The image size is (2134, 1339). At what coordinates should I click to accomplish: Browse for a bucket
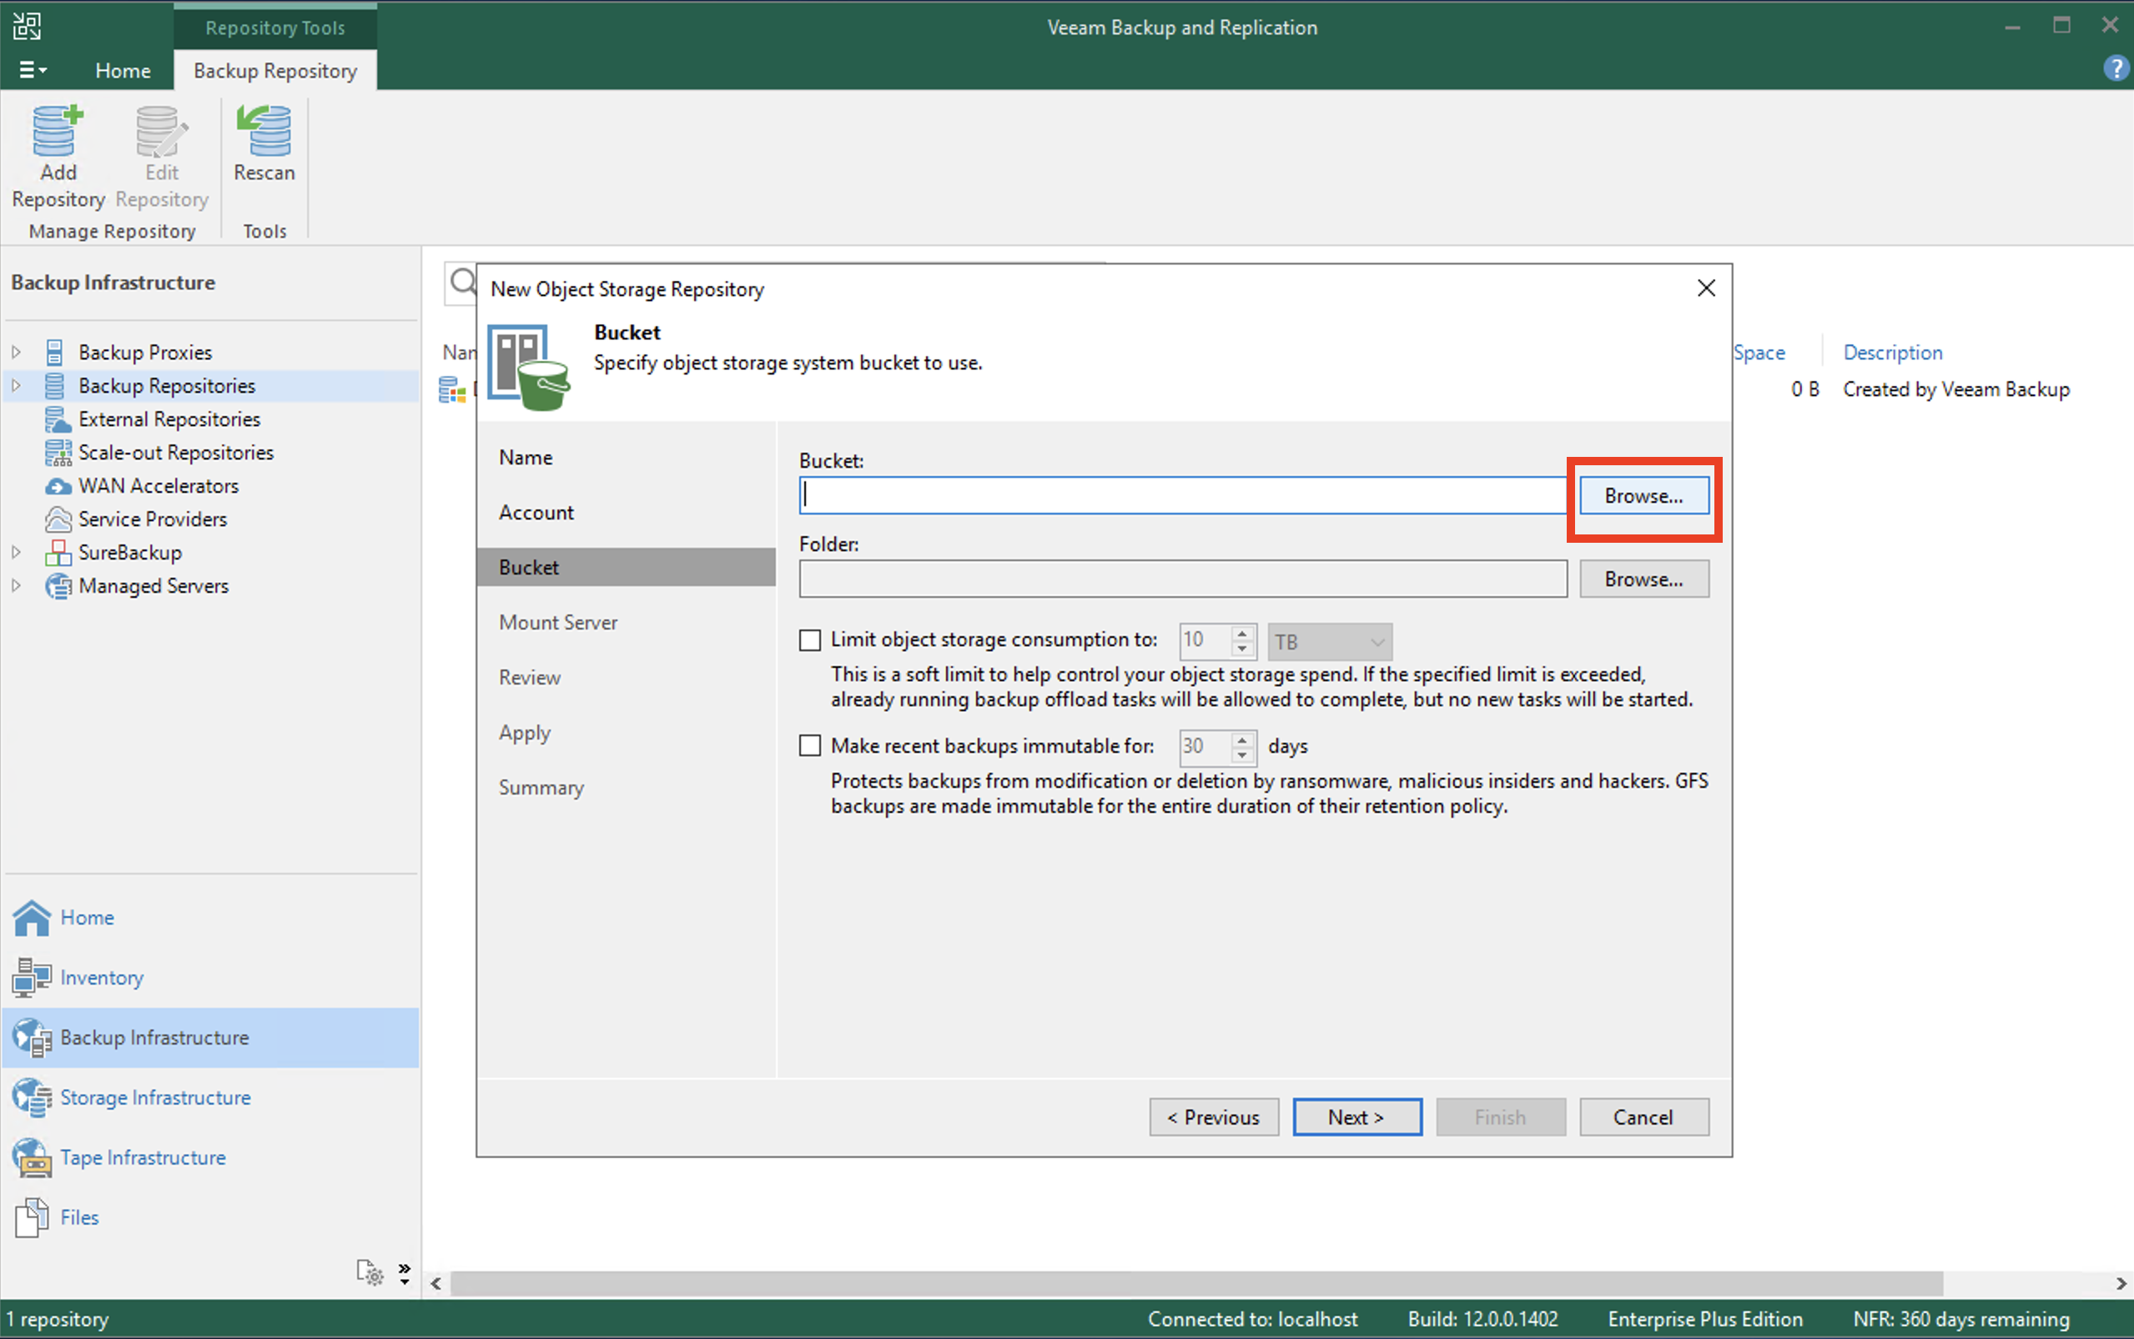tap(1644, 496)
